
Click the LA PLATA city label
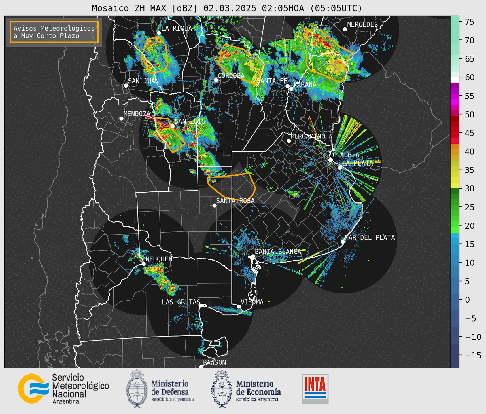coord(358,163)
